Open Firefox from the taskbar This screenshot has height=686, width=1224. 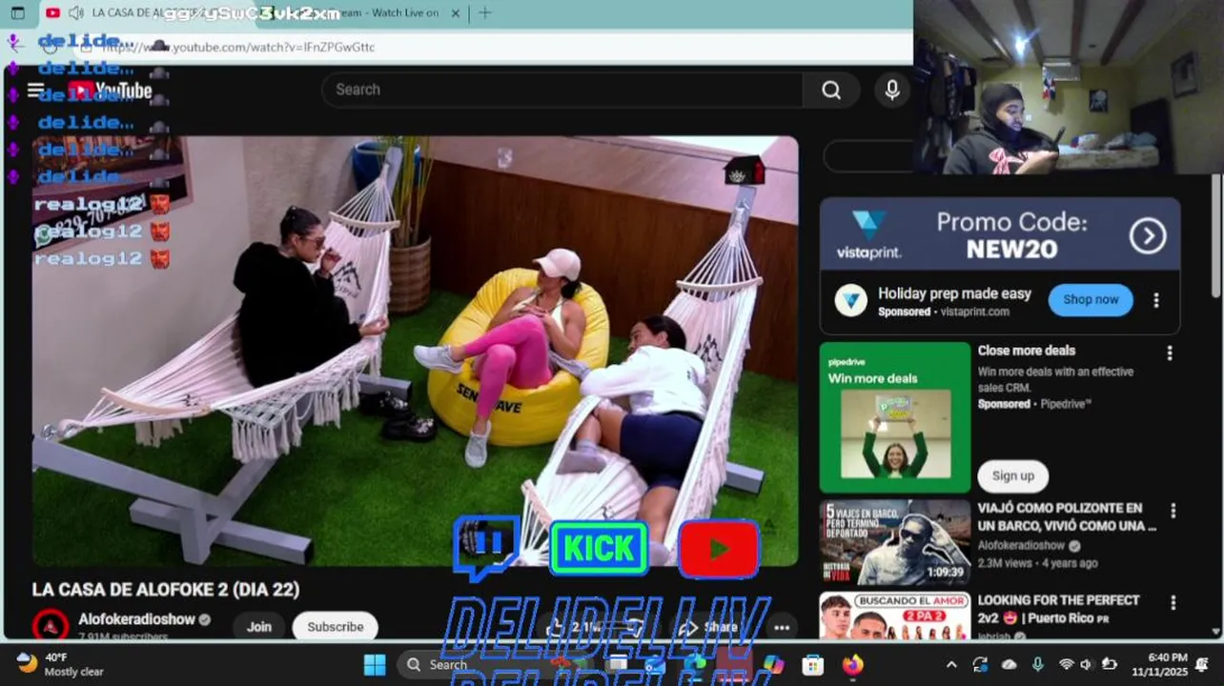point(852,664)
